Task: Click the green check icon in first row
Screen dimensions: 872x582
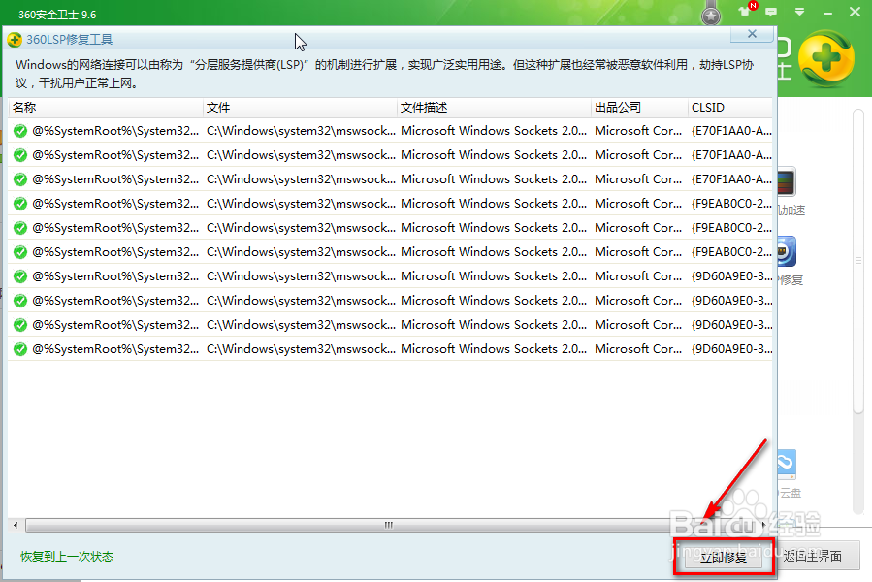Action: [20, 131]
